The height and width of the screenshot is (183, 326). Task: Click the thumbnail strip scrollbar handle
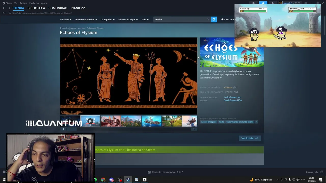[x=72, y=129]
